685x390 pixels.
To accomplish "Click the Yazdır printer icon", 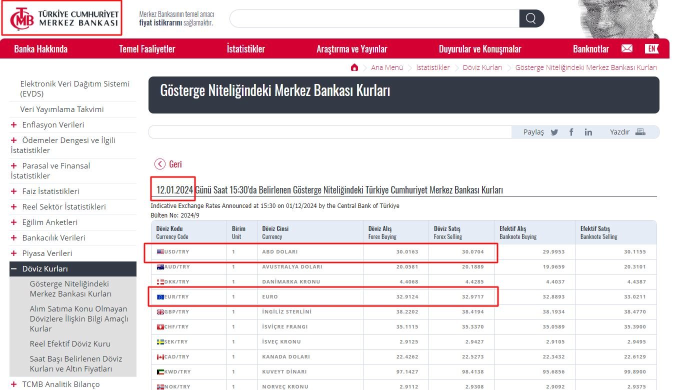I will (x=640, y=132).
